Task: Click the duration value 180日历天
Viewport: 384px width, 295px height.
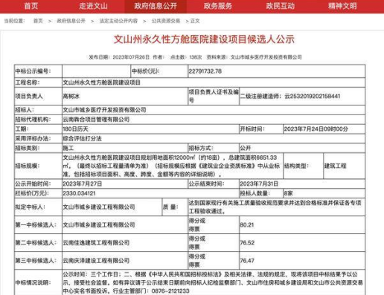Action: pos(75,129)
